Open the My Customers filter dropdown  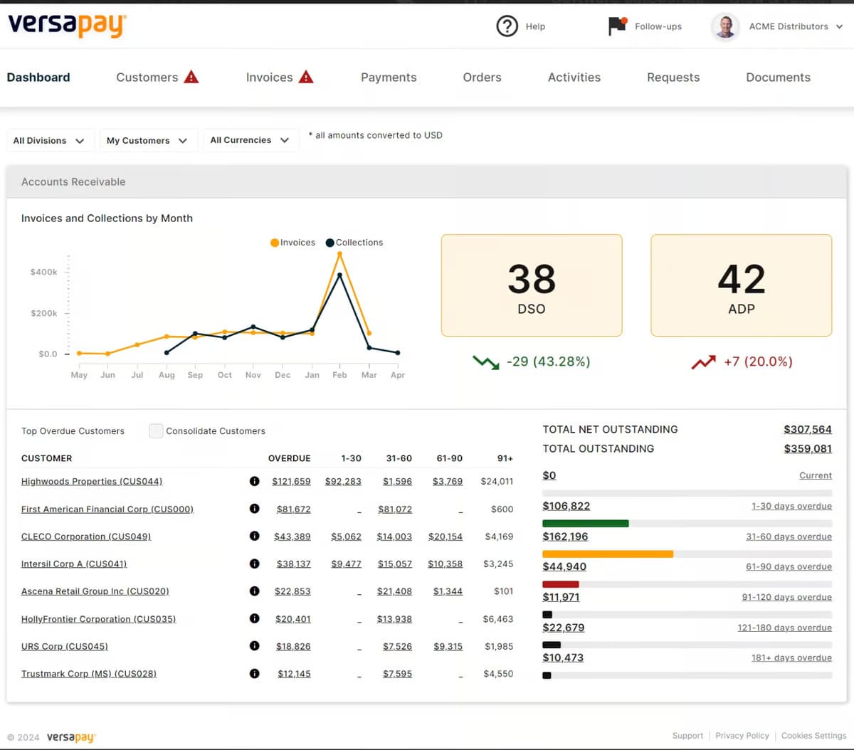click(147, 140)
